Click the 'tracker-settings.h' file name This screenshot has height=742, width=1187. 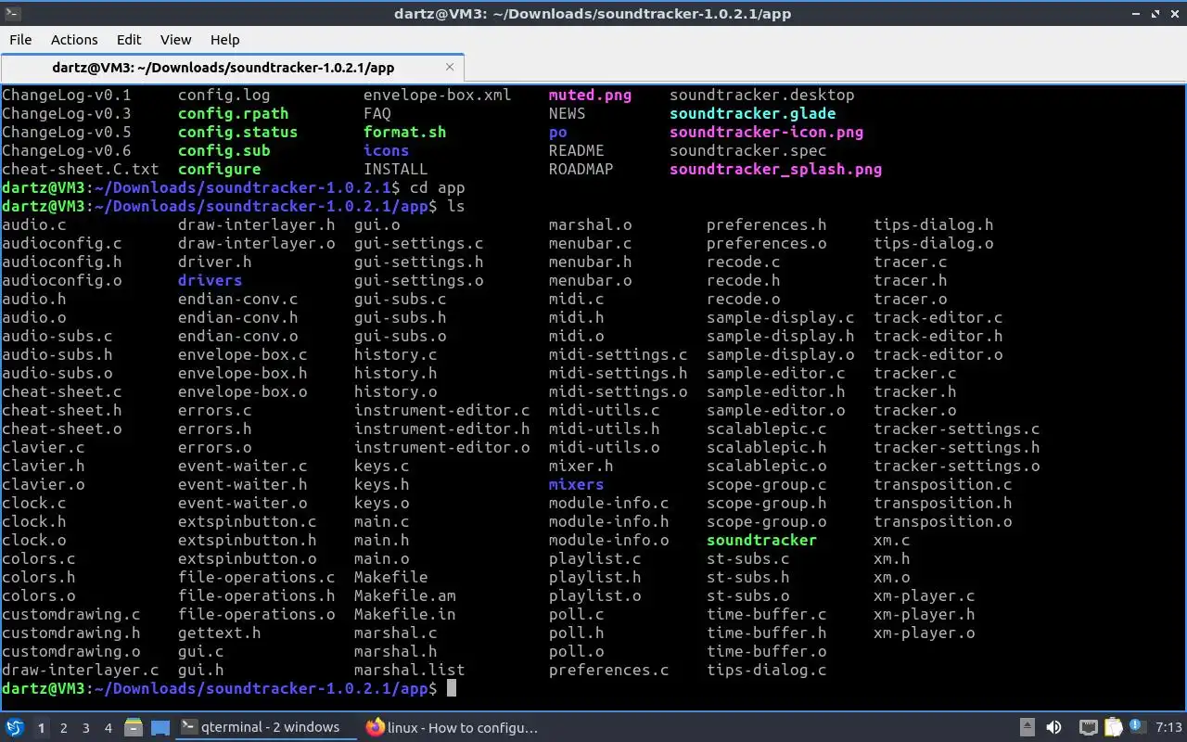[957, 447]
